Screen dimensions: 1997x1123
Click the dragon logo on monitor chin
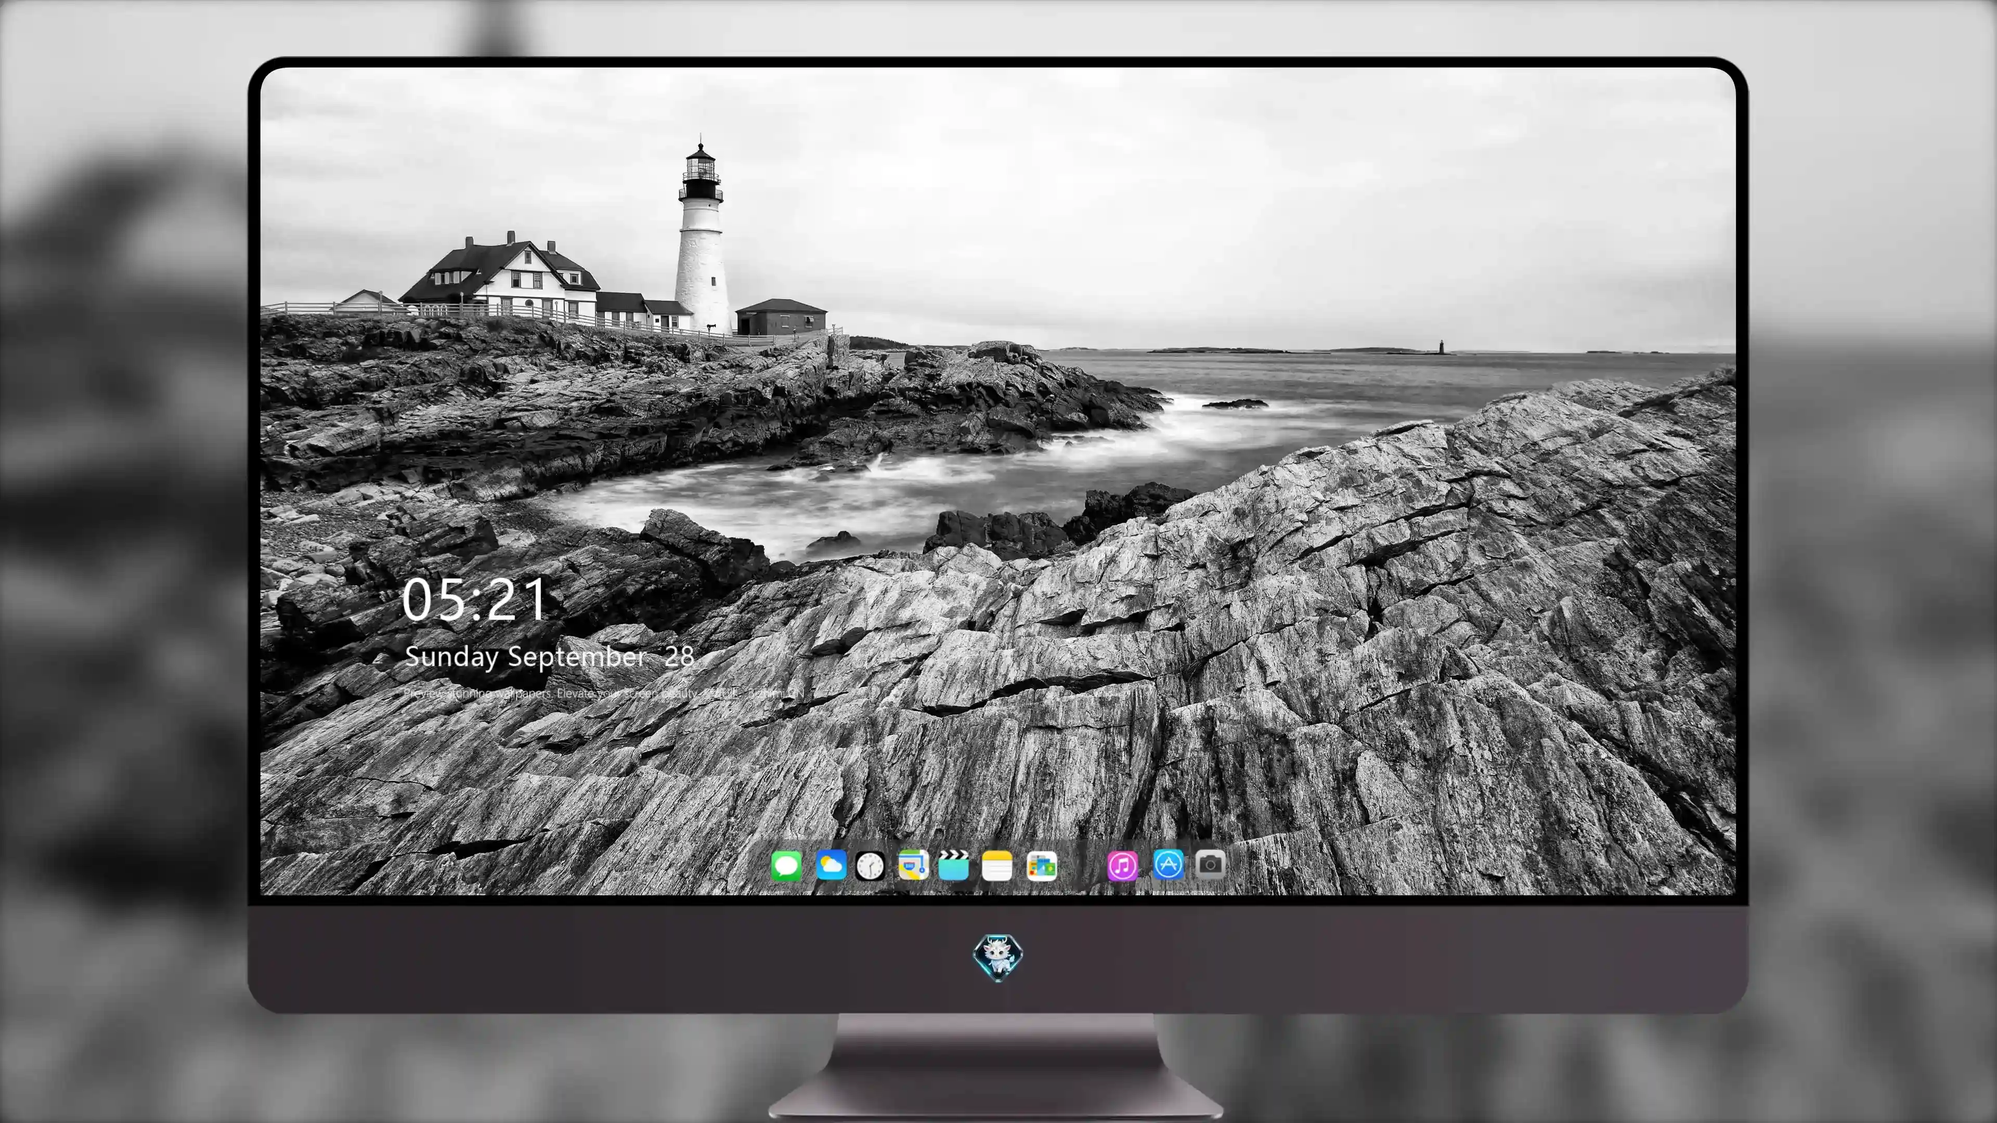pyautogui.click(x=998, y=958)
